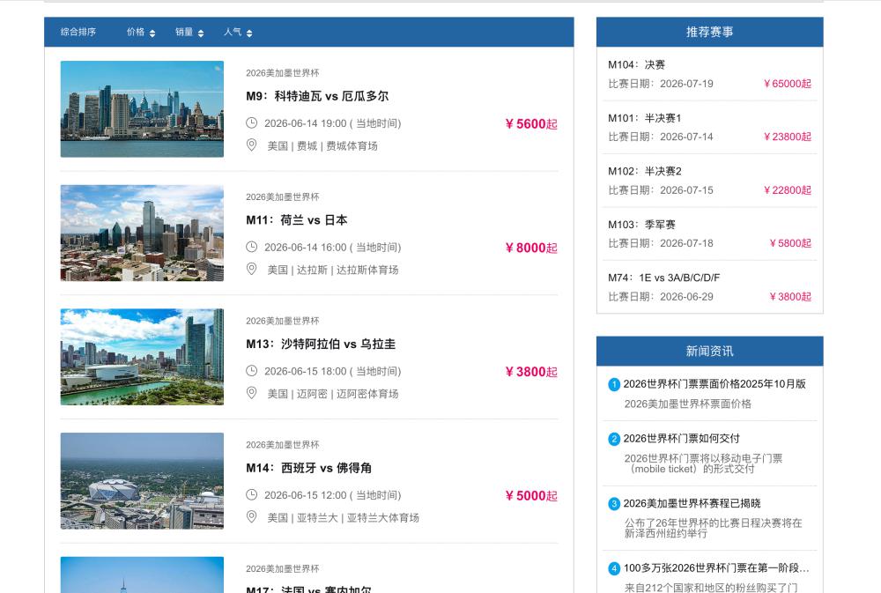Screen dimensions: 881x593
Task: Sort listings by sales volume (销量)
Action: (x=189, y=33)
